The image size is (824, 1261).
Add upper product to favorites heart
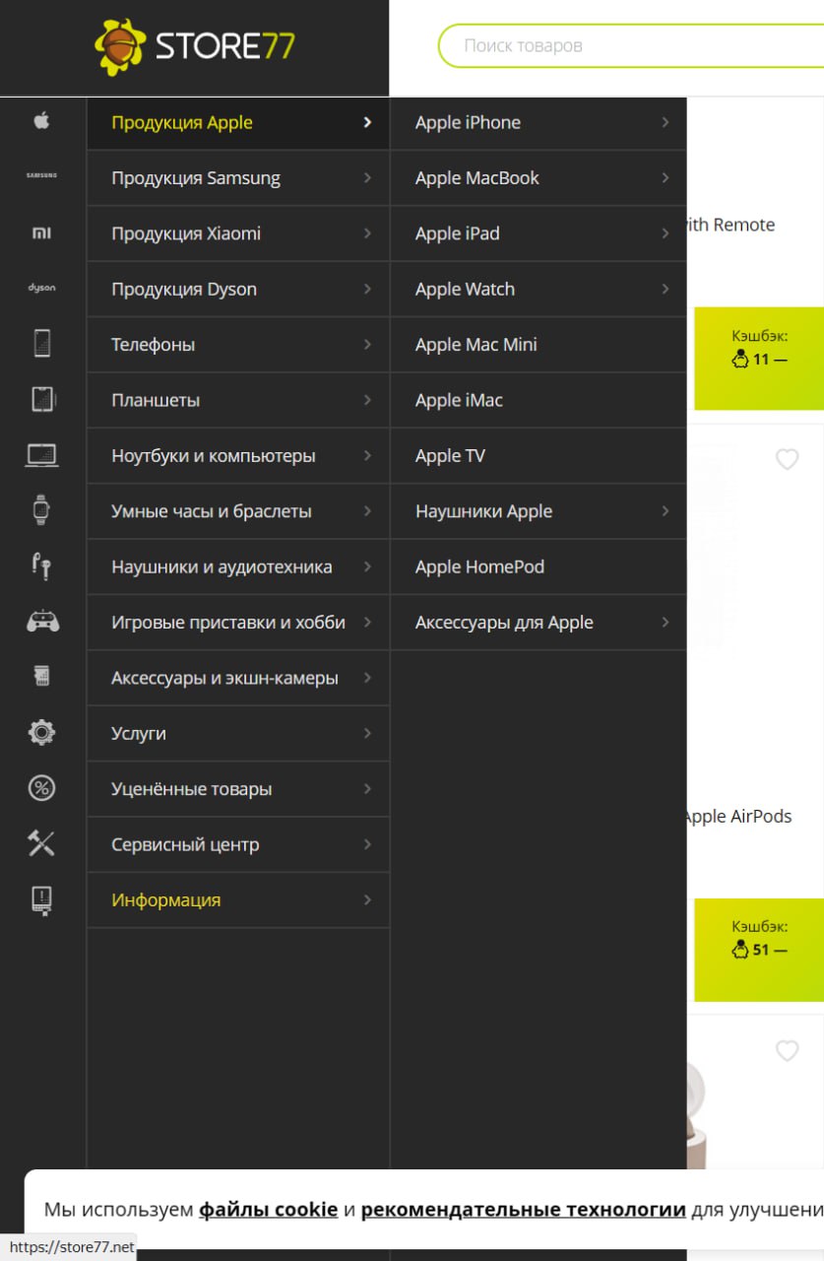click(787, 459)
